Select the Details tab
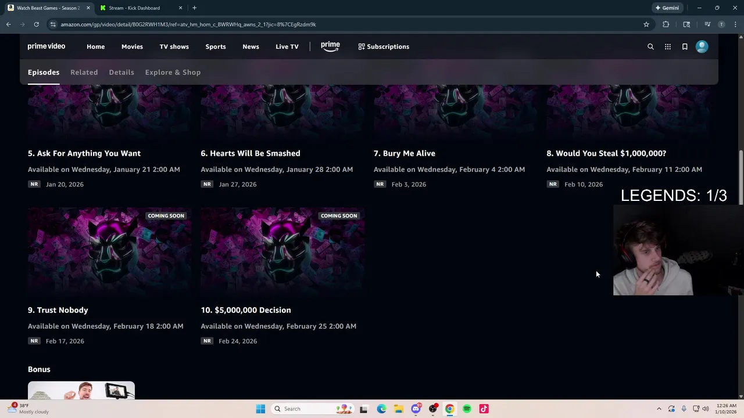 coord(121,73)
